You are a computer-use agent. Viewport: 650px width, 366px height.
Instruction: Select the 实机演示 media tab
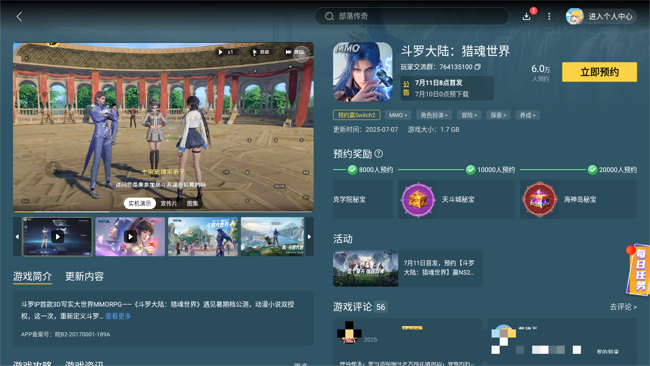tap(140, 203)
